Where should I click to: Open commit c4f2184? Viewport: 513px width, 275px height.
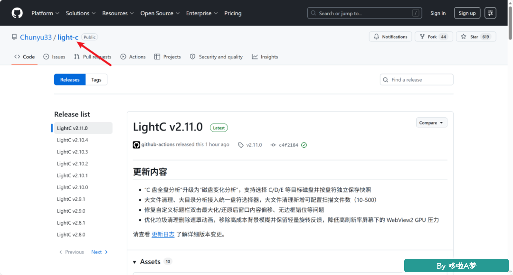point(289,145)
